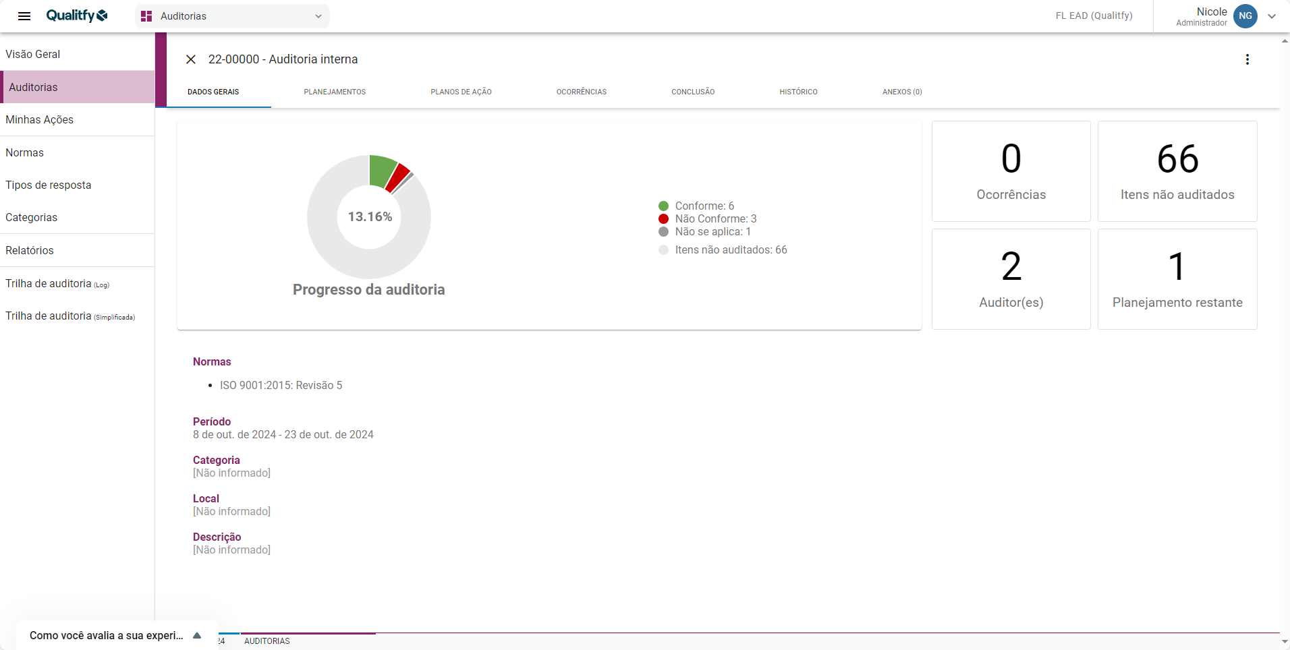Go to the Conclusão tab
This screenshot has width=1290, height=650.
pos(693,92)
